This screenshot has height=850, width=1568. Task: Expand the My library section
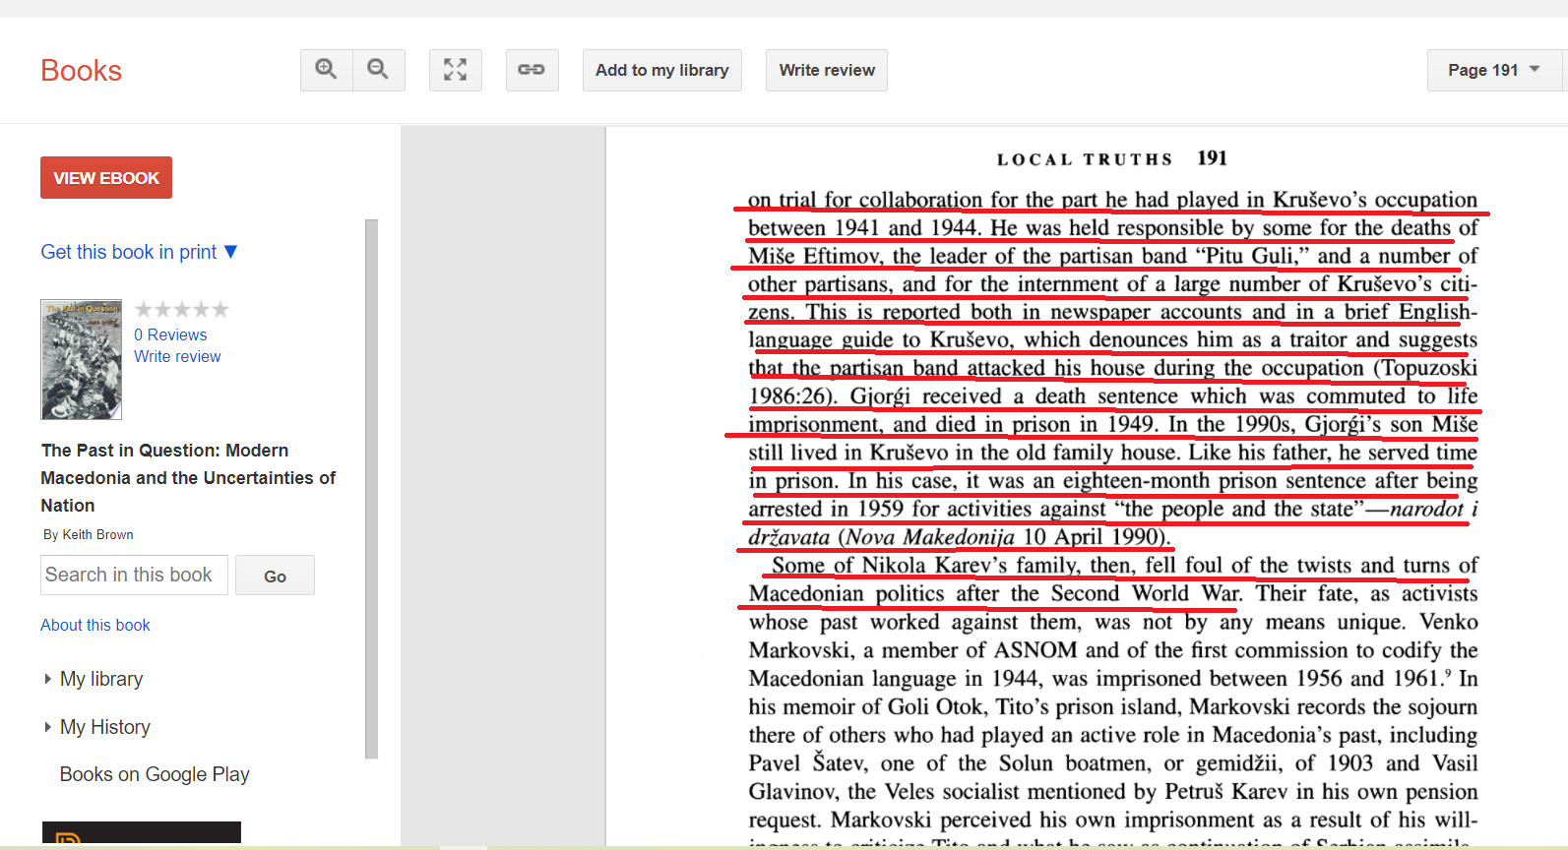(x=94, y=679)
